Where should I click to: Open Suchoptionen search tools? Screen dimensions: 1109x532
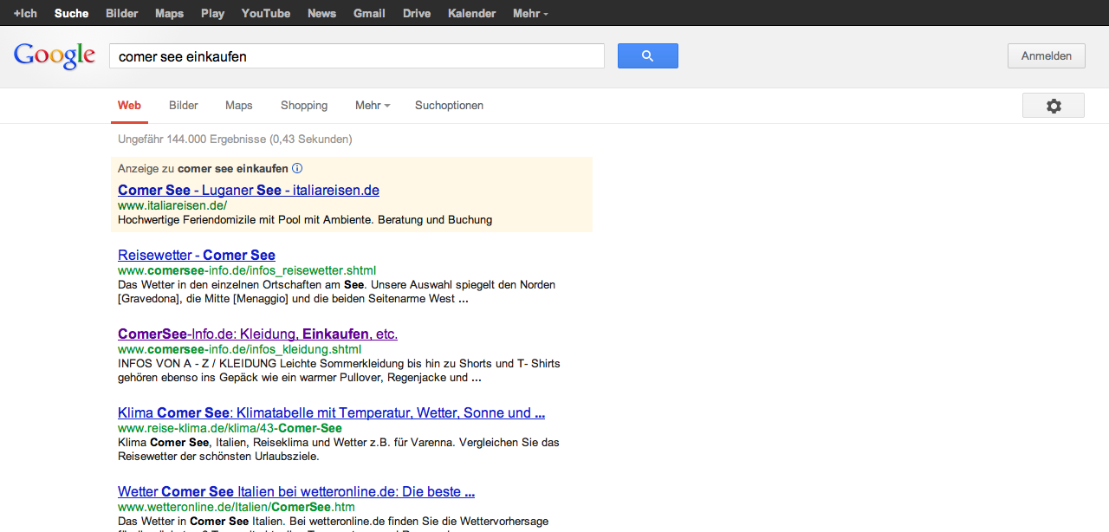[x=449, y=106]
